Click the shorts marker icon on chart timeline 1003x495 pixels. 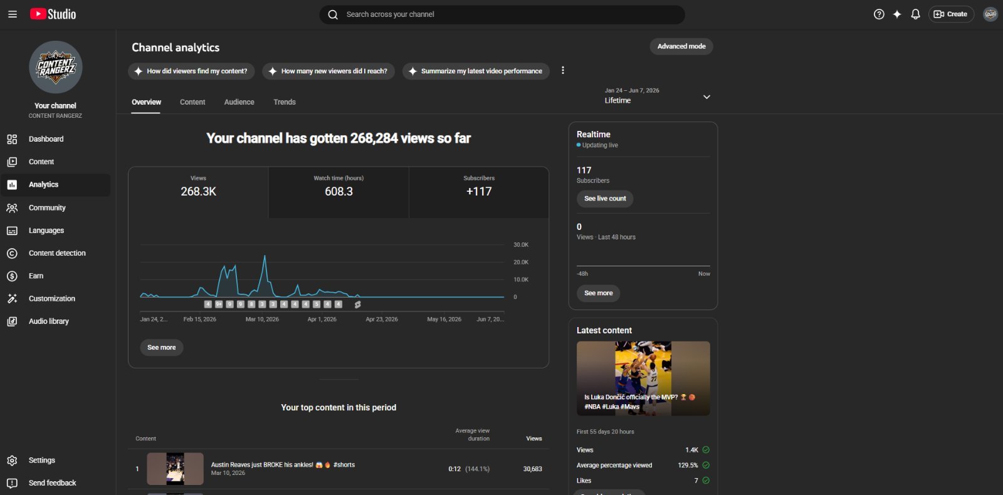click(357, 305)
